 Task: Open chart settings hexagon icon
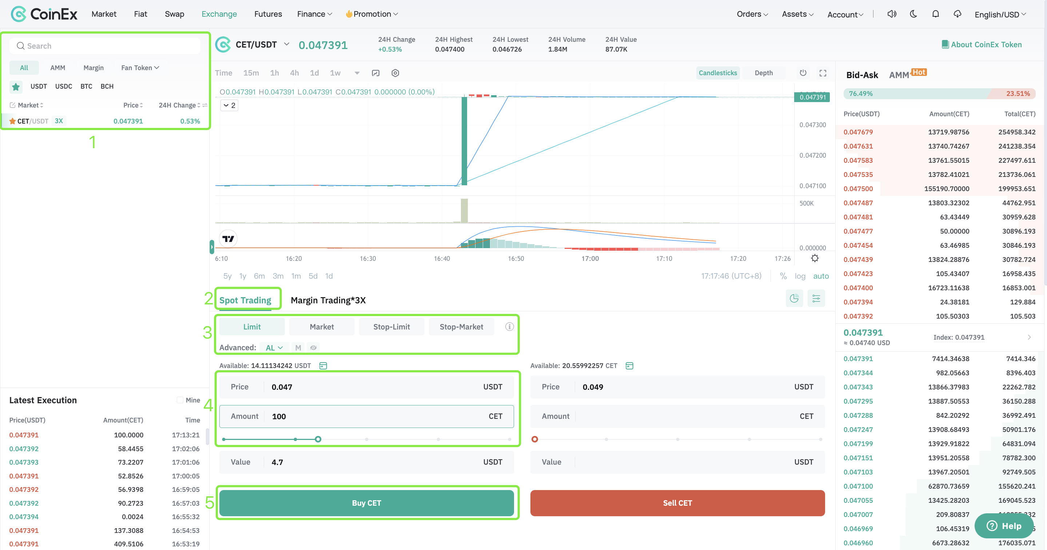tap(395, 73)
